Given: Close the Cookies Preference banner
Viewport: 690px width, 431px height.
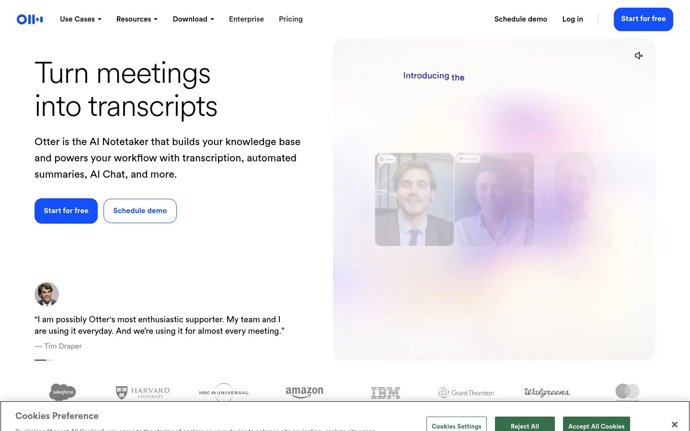Looking at the screenshot, I should click(x=675, y=424).
